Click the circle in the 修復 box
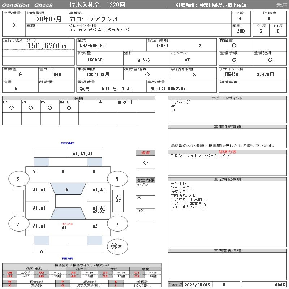Screen dimensions: 289x289 146,163
